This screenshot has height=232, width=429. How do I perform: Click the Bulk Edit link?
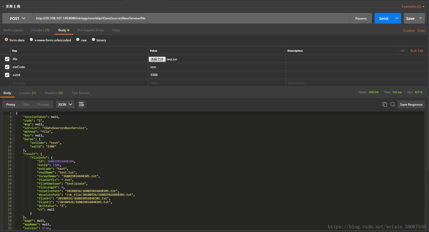417,51
